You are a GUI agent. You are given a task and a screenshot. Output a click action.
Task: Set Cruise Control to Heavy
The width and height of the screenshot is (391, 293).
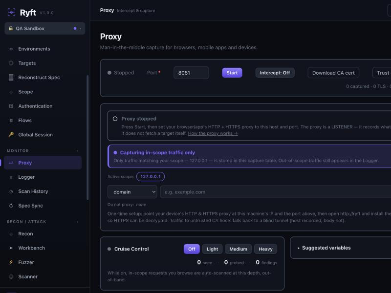(265, 249)
